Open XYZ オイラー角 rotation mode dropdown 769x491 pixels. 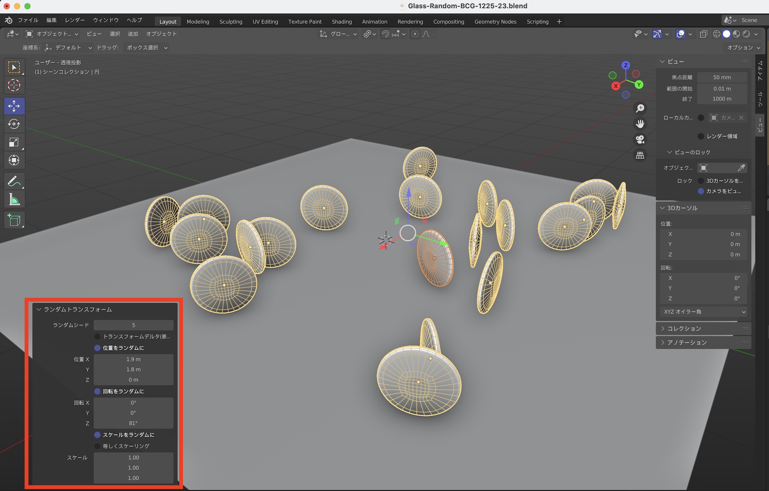click(x=703, y=312)
